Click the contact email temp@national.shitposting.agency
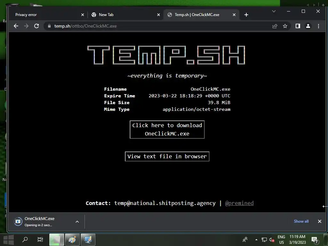 (165, 203)
